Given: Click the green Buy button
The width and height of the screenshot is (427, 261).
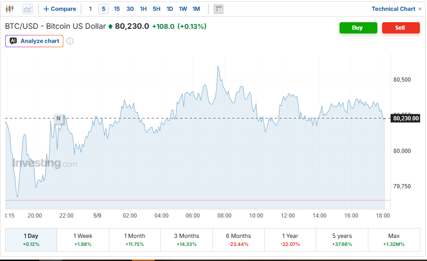Looking at the screenshot, I should click(358, 28).
